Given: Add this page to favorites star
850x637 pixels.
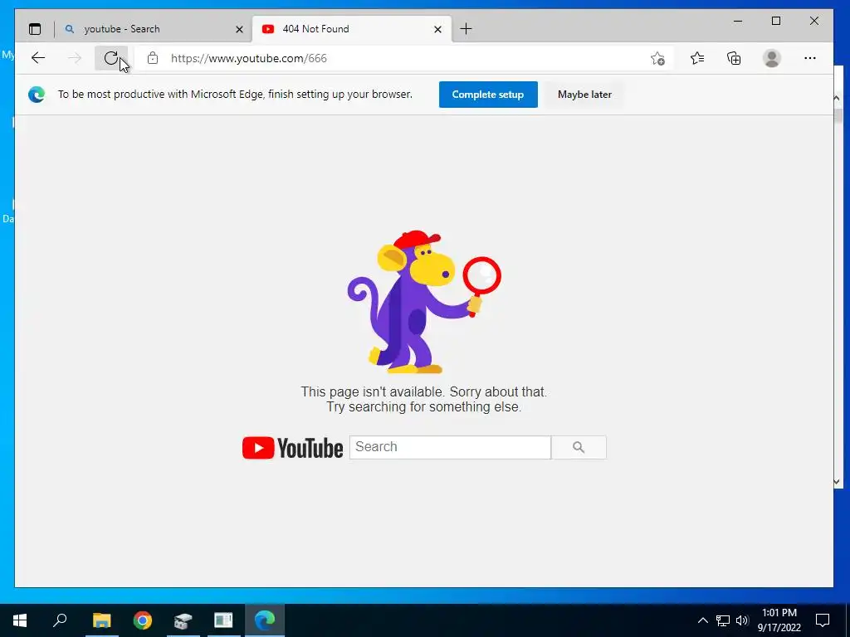Looking at the screenshot, I should (657, 58).
